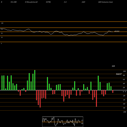Click the RSI axis label 30
The width and height of the screenshot is (127, 127).
coord(2,37)
